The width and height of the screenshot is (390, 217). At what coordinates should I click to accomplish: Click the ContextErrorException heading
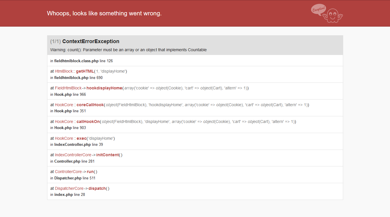91,41
